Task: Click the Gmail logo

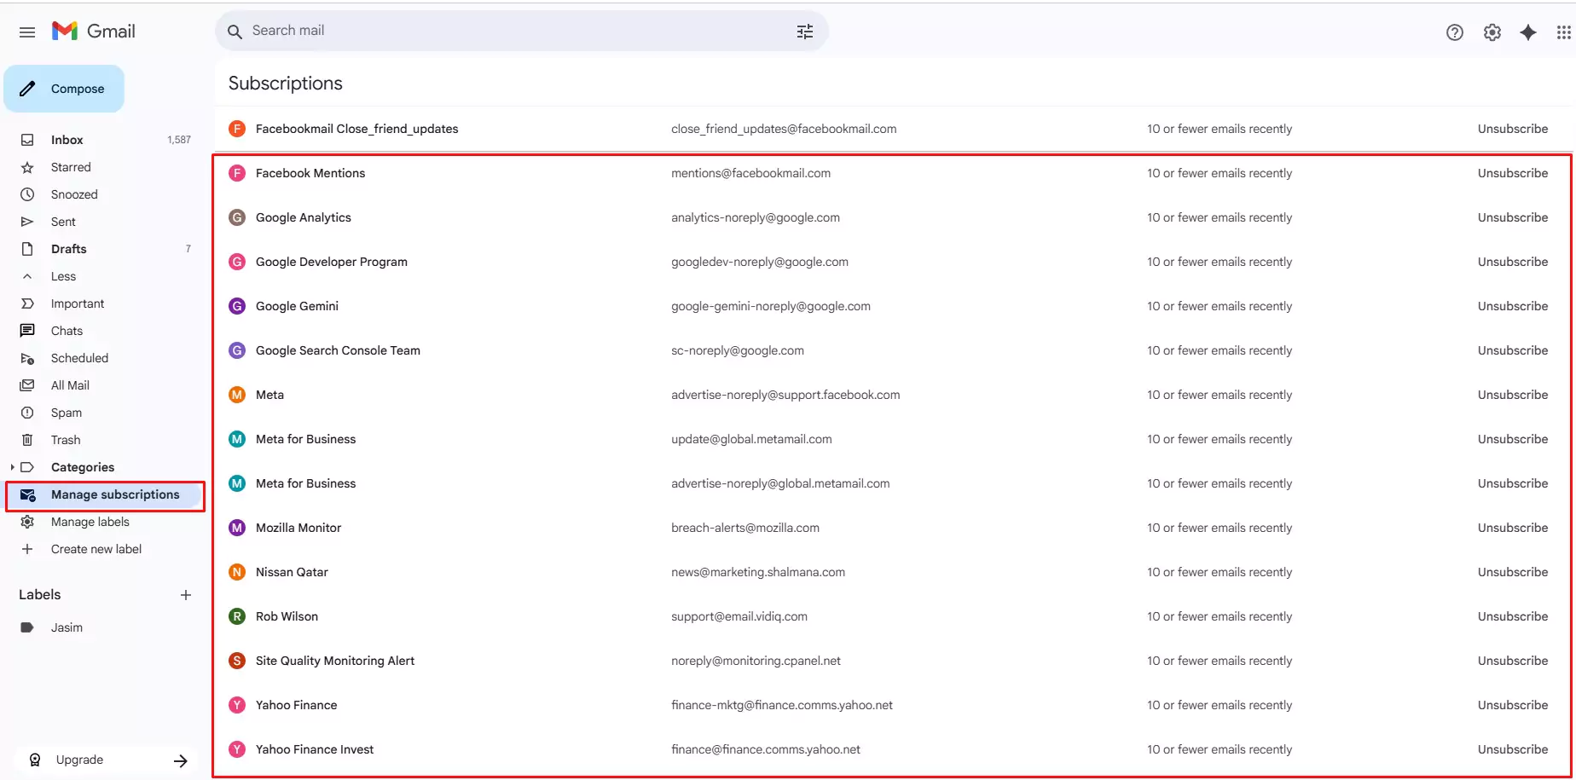Action: click(94, 32)
